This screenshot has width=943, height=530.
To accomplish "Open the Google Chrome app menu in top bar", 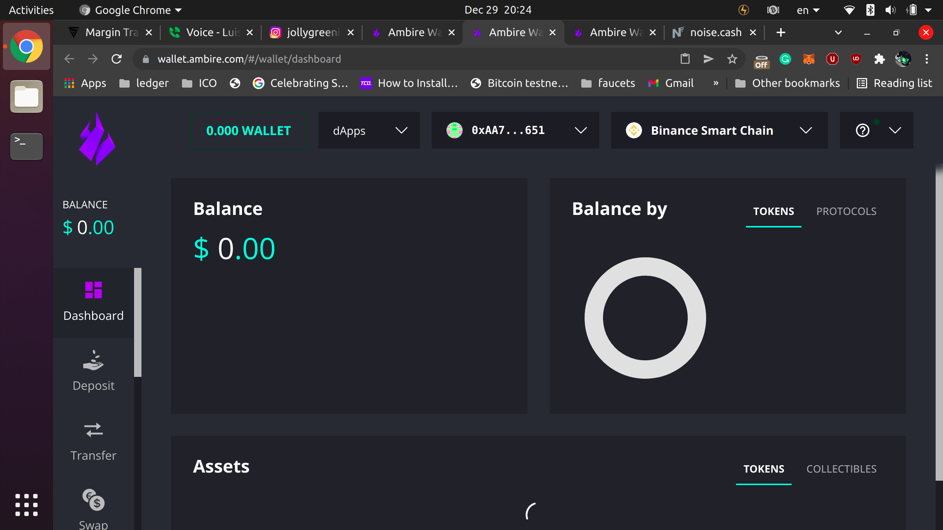I will pyautogui.click(x=130, y=10).
